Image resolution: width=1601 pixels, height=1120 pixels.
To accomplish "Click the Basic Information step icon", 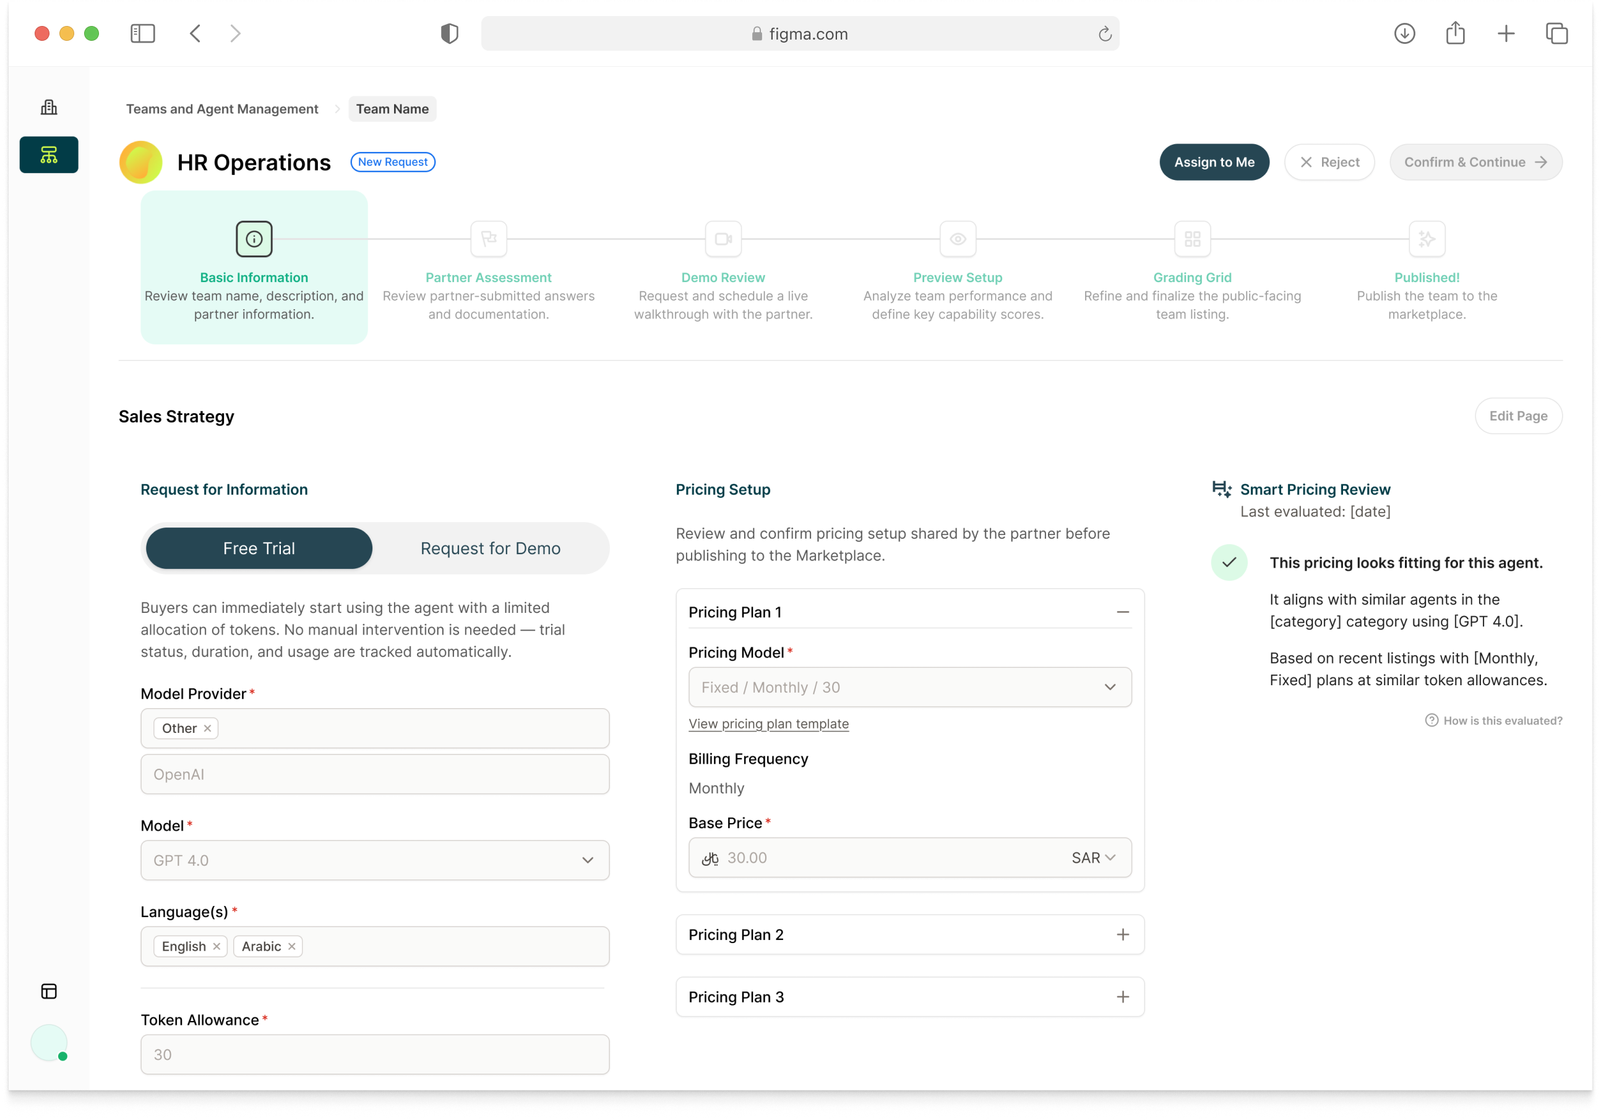I will 254,239.
